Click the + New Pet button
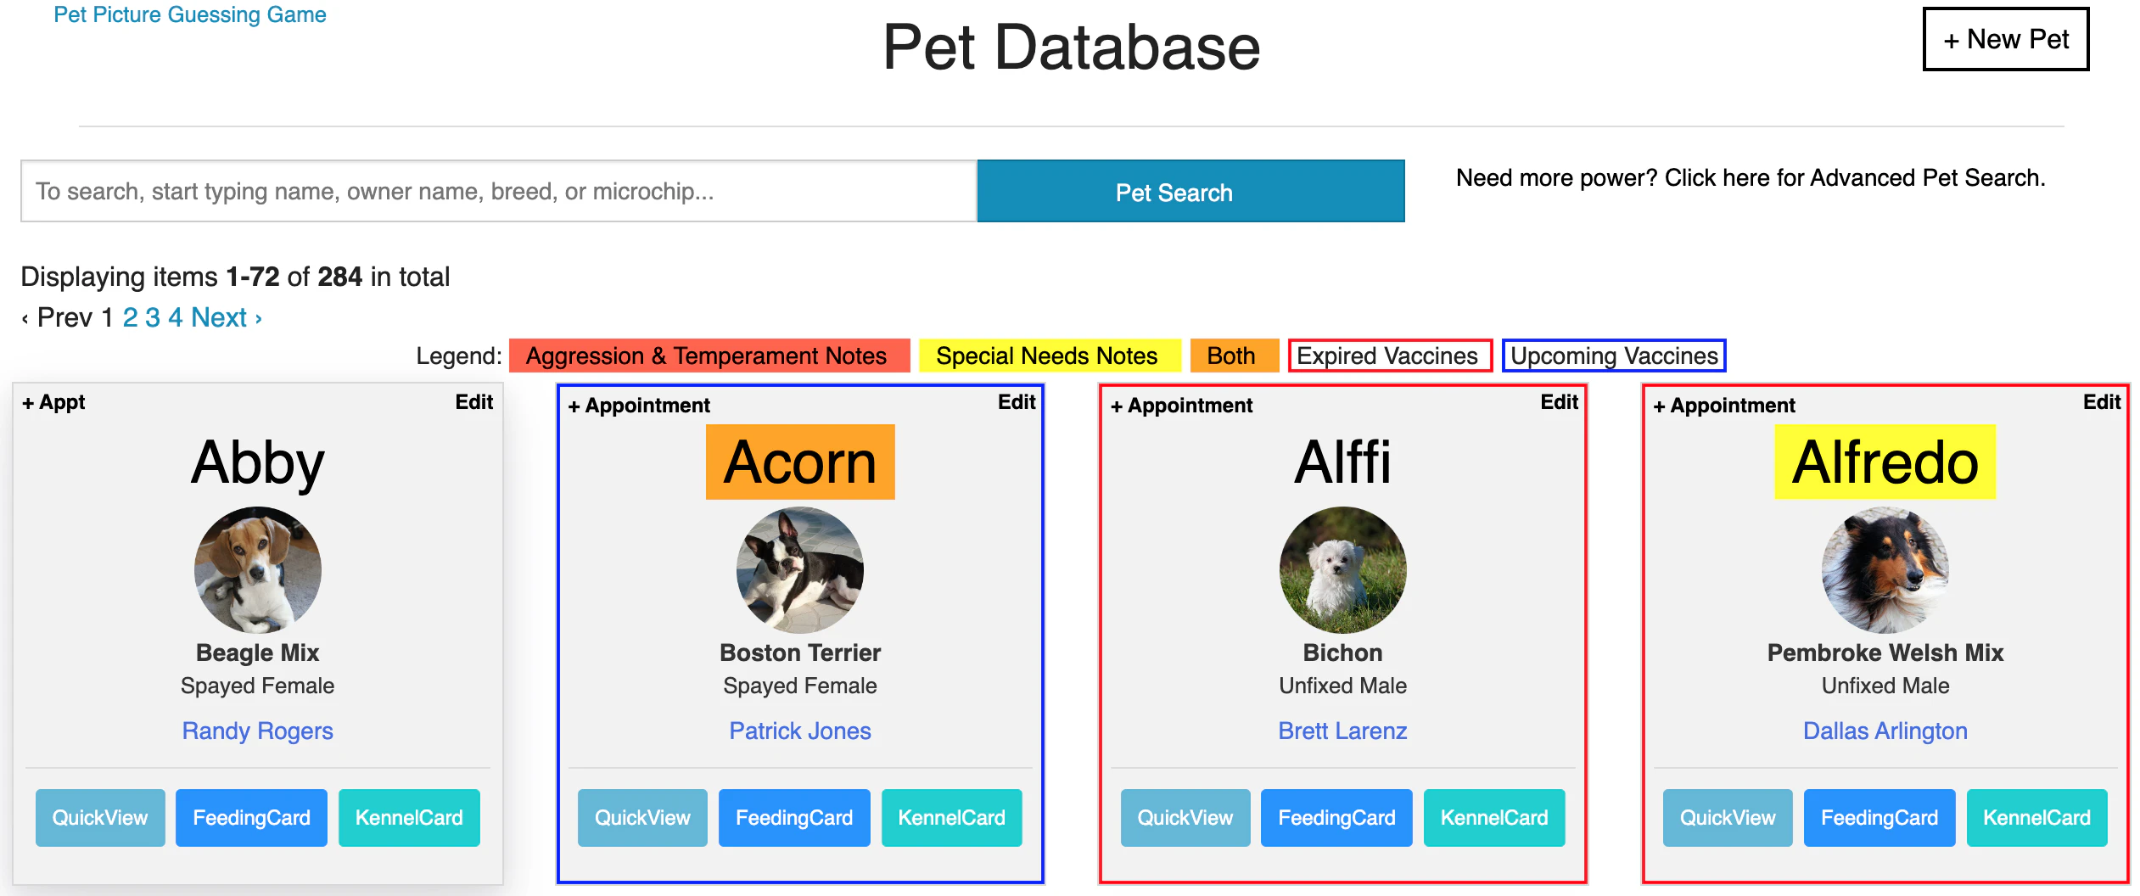This screenshot has width=2140, height=896. click(2003, 39)
